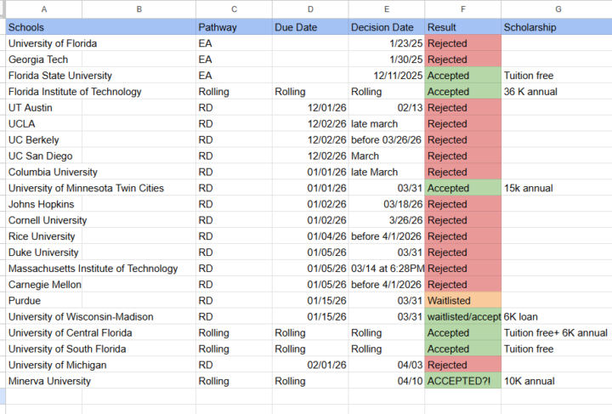612x414 pixels.
Task: Select column A header
Action: pyautogui.click(x=44, y=9)
